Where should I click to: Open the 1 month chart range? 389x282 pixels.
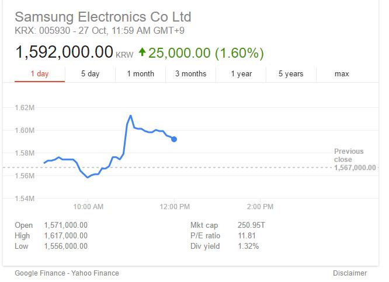tap(140, 74)
